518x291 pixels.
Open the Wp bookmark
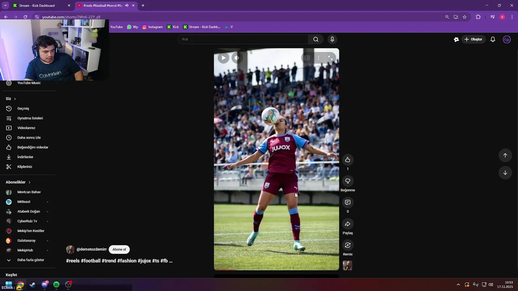[x=132, y=27]
